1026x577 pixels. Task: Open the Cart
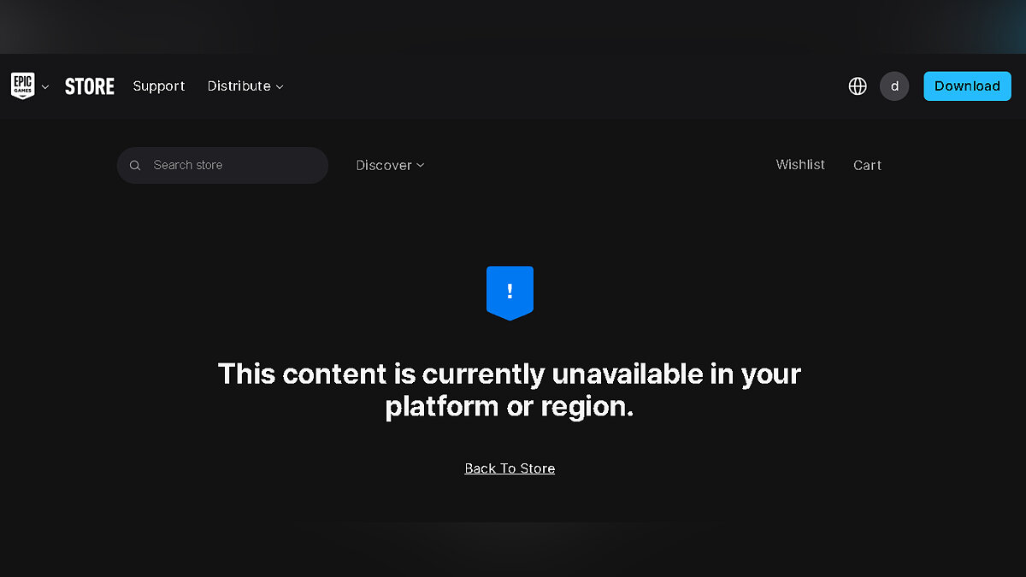[867, 166]
